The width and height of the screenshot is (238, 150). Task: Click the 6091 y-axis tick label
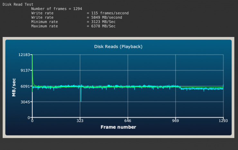[25, 86]
